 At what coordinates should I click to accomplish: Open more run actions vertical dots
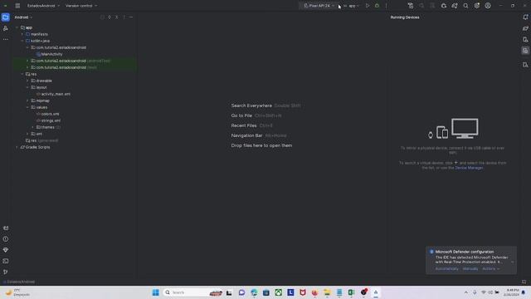386,6
